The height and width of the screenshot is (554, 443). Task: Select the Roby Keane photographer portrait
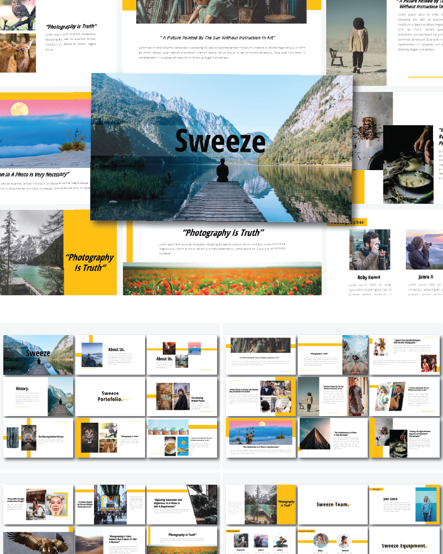click(369, 249)
